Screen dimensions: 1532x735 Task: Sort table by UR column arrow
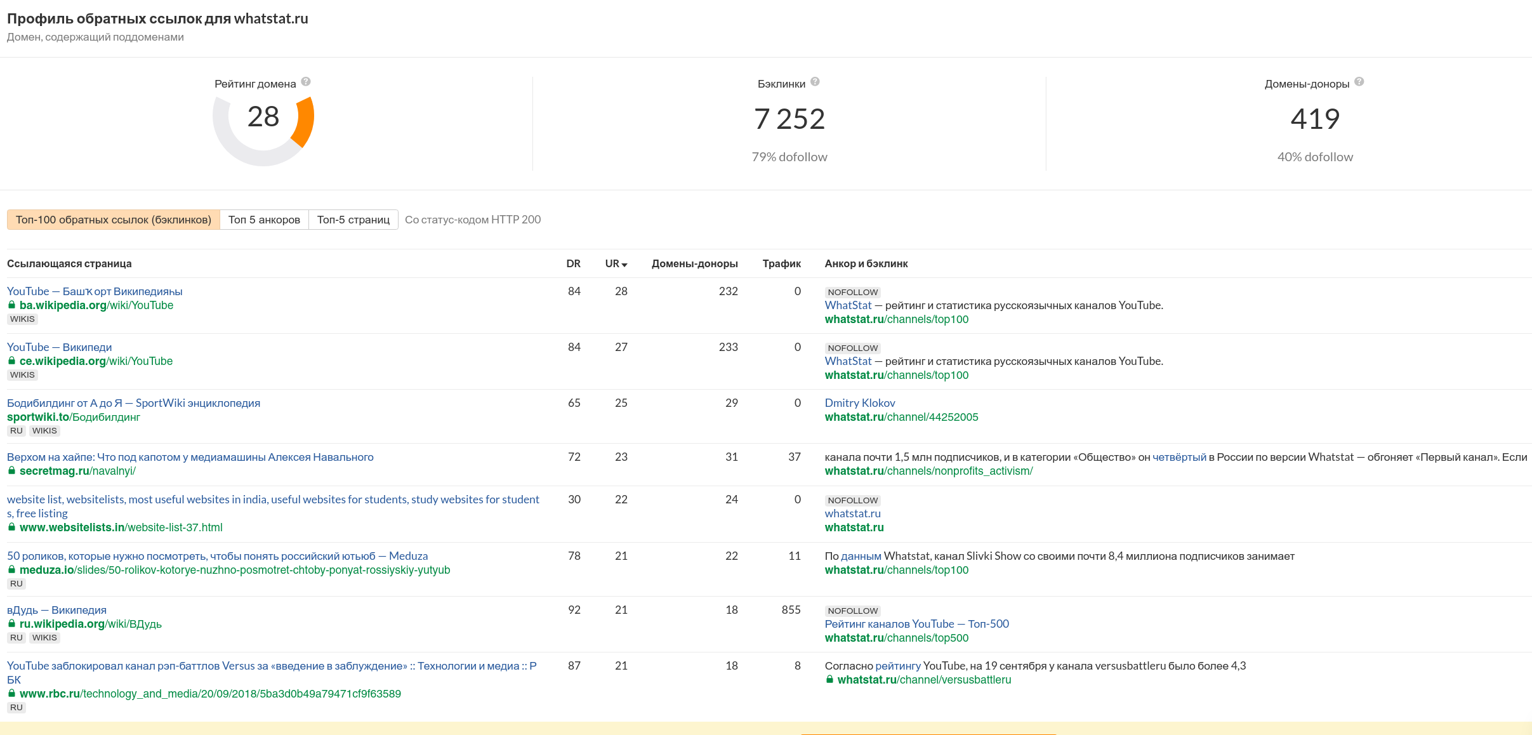[x=624, y=265]
